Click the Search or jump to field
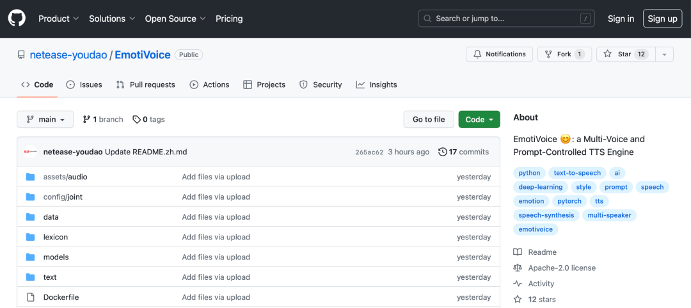The height and width of the screenshot is (308, 691). (506, 19)
